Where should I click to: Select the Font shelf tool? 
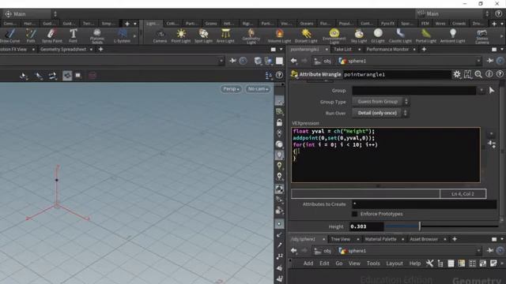(x=74, y=35)
